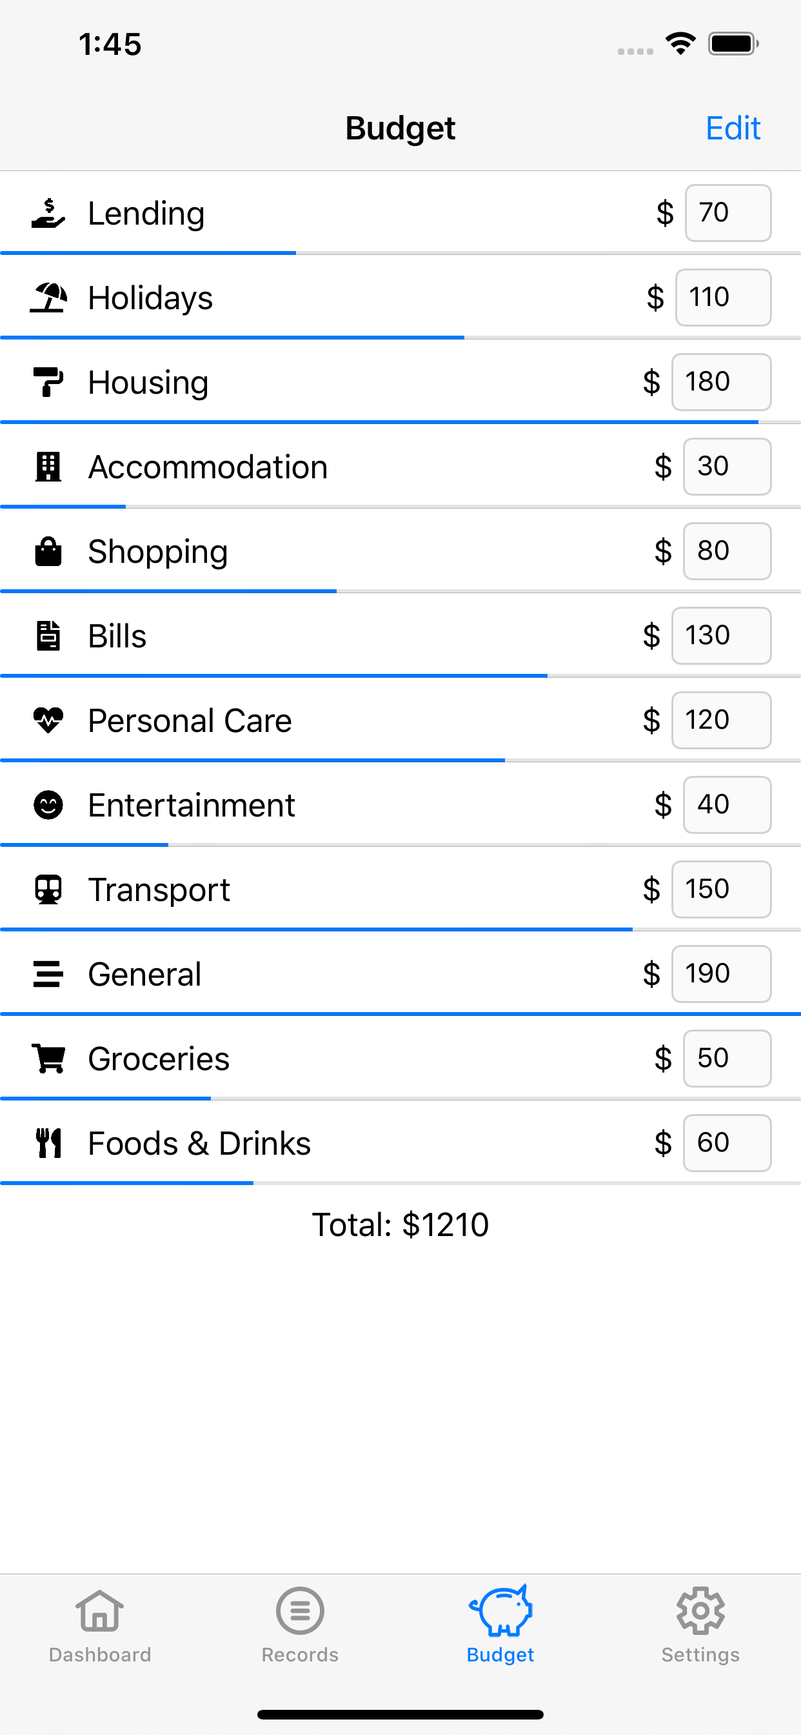Image resolution: width=801 pixels, height=1735 pixels.
Task: Tap the Accommodation building icon
Action: pyautogui.click(x=48, y=467)
